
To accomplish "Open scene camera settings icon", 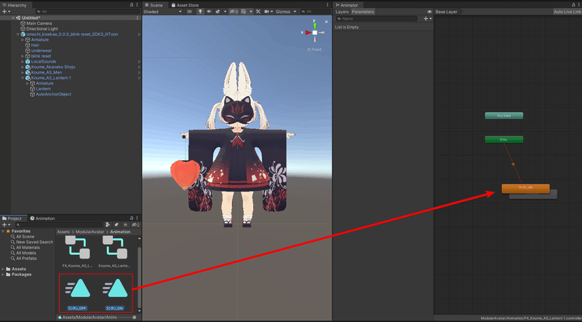I will click(266, 12).
